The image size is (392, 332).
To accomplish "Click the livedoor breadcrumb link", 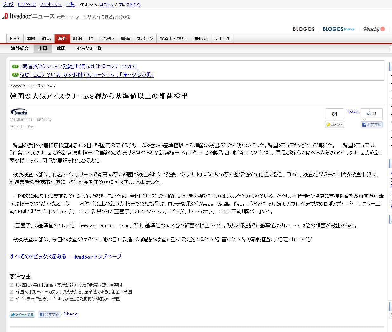I will point(16,86).
